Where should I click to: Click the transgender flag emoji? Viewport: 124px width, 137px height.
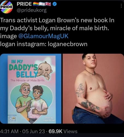tap(42, 4)
